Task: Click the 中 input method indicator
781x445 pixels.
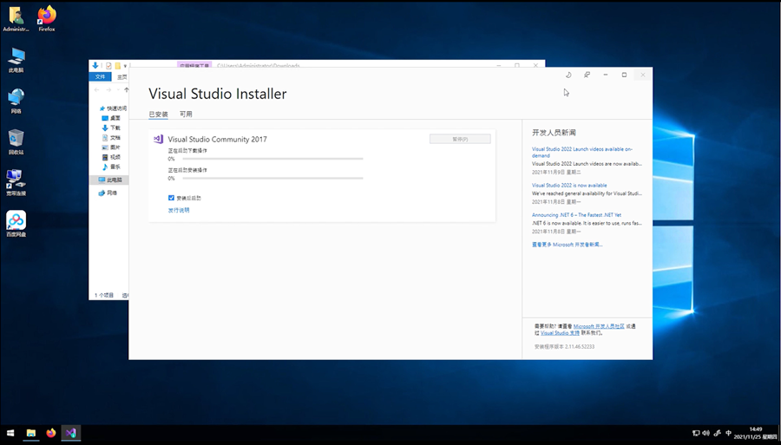Action: tap(728, 433)
